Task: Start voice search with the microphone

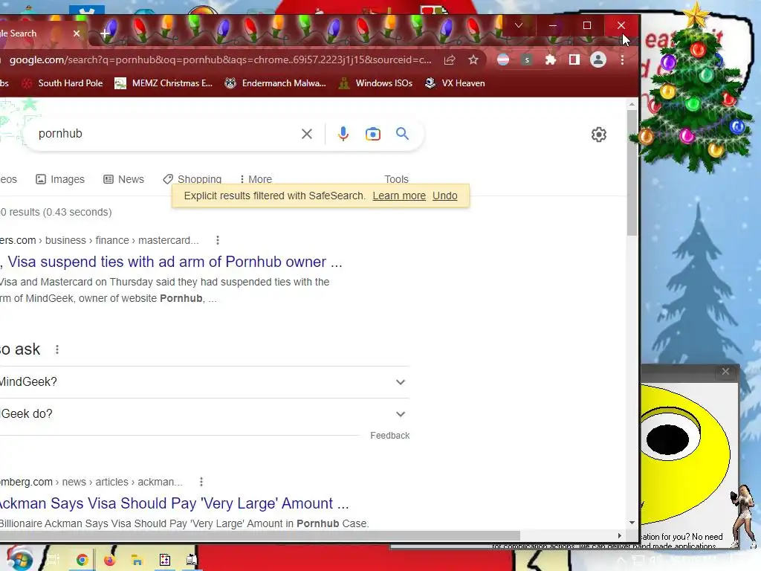Action: coord(343,134)
